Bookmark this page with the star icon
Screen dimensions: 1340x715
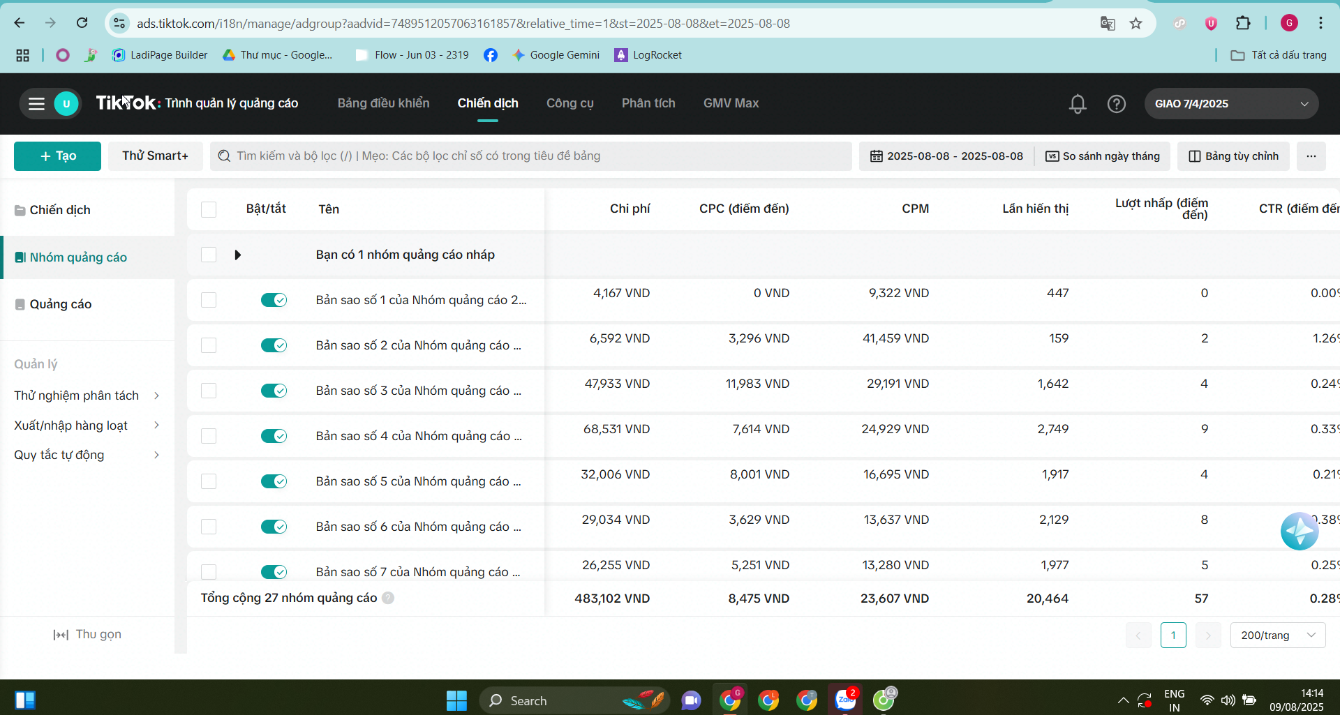point(1136,23)
